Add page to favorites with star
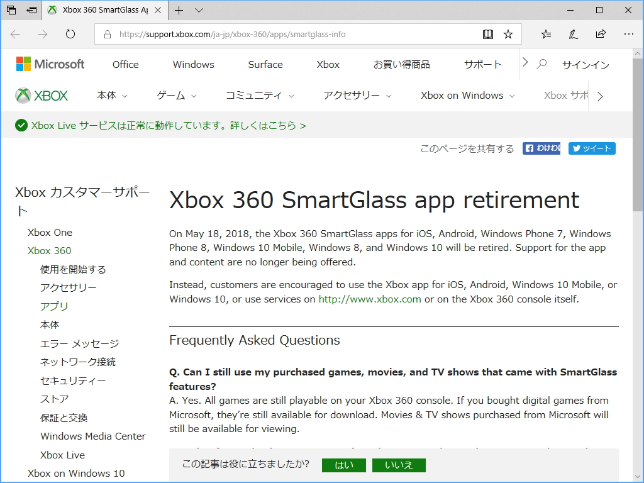 pyautogui.click(x=508, y=34)
